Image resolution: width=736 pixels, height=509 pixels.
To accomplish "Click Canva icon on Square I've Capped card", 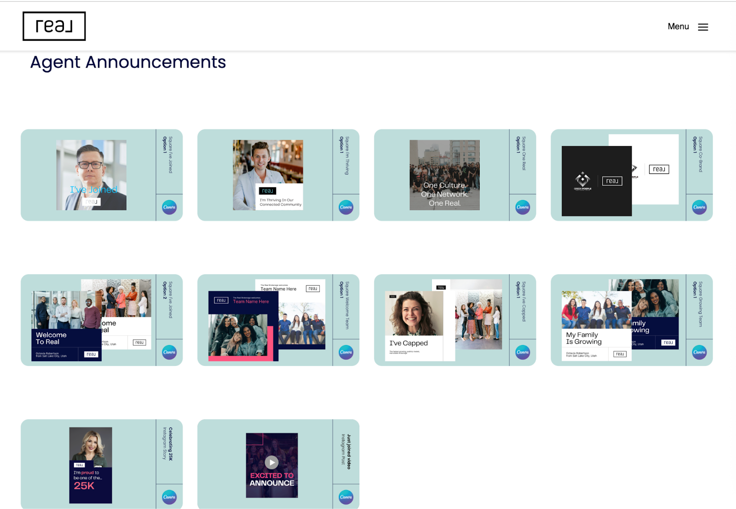I will (523, 352).
